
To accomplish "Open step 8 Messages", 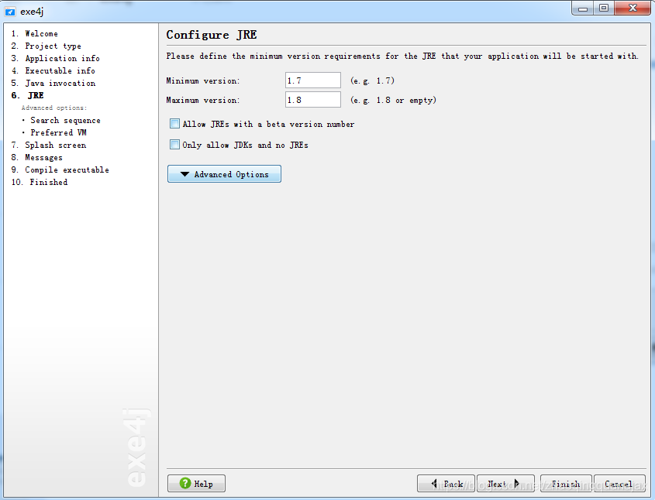I will 36,157.
